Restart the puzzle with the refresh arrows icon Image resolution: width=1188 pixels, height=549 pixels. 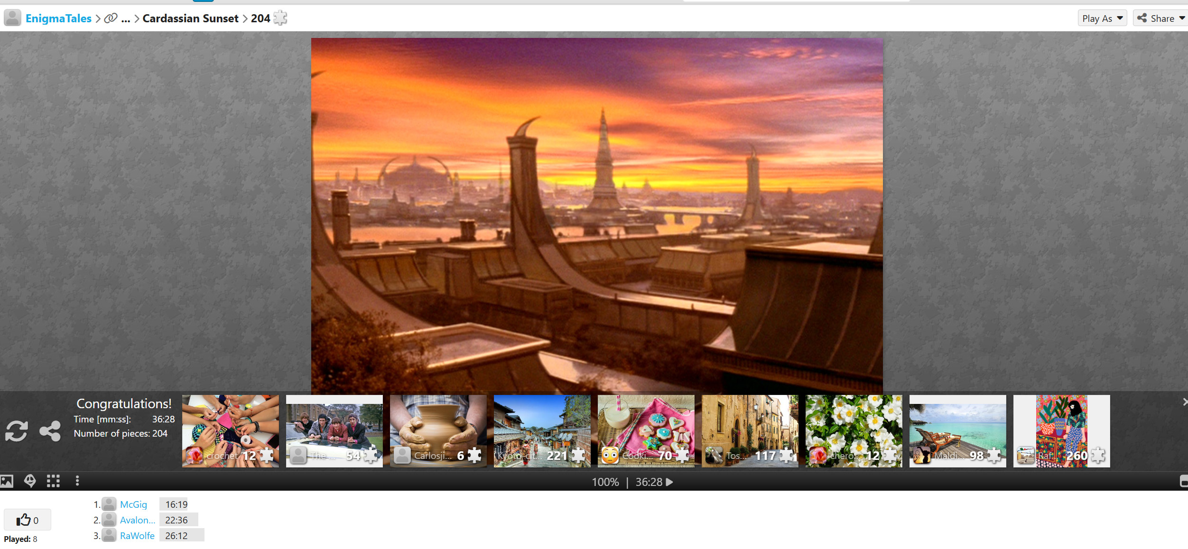(17, 431)
